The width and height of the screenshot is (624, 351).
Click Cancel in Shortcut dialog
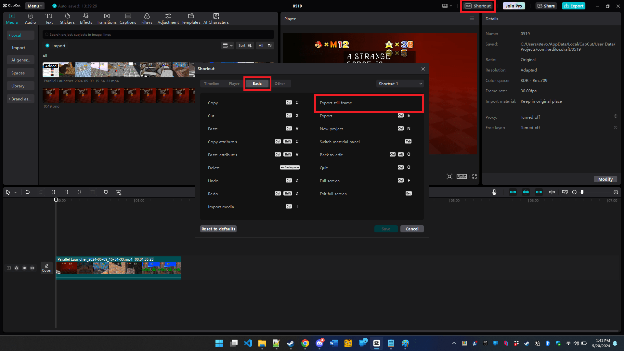[x=412, y=229]
